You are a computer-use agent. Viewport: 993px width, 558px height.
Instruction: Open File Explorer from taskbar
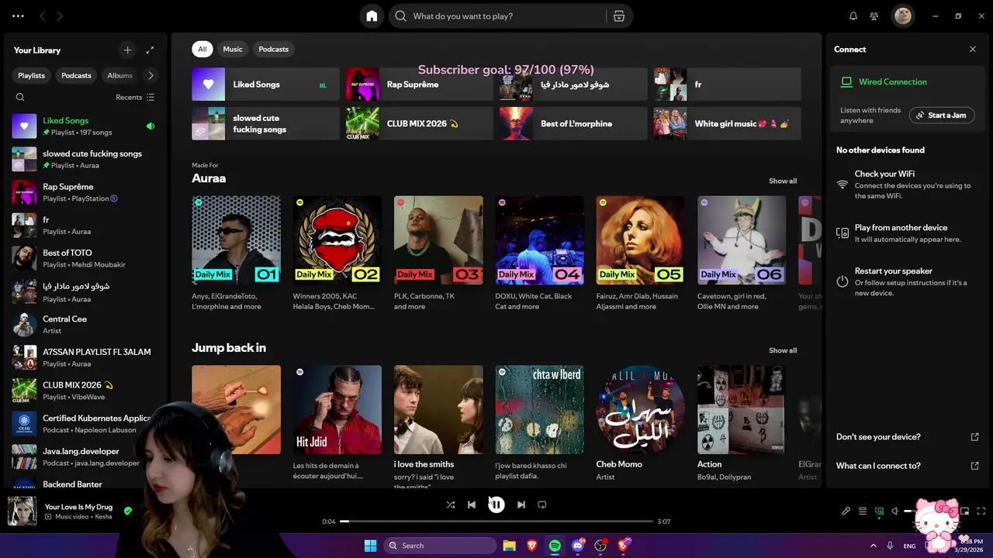509,546
